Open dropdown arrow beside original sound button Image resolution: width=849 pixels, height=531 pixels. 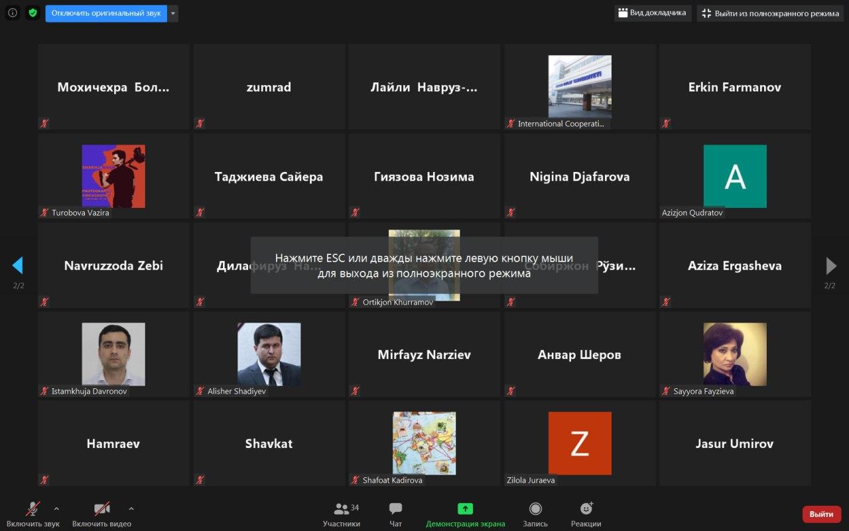[173, 13]
